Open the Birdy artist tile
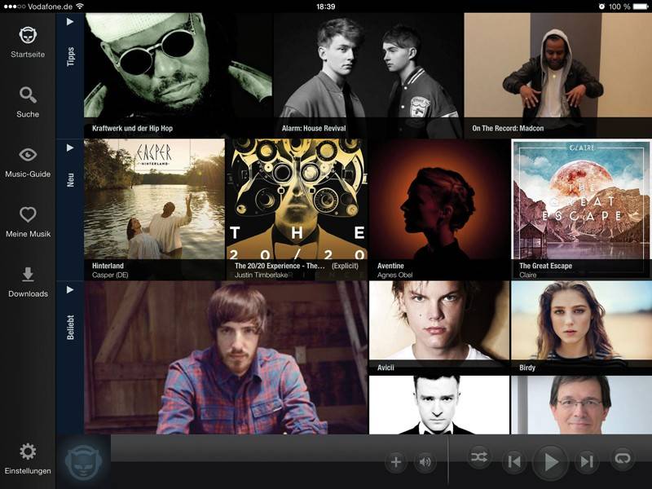652x489 pixels. pyautogui.click(x=582, y=328)
